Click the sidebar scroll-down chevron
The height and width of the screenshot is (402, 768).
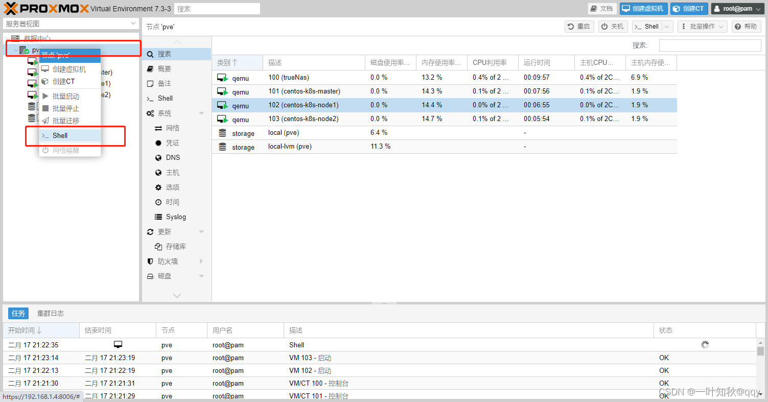pyautogui.click(x=177, y=295)
